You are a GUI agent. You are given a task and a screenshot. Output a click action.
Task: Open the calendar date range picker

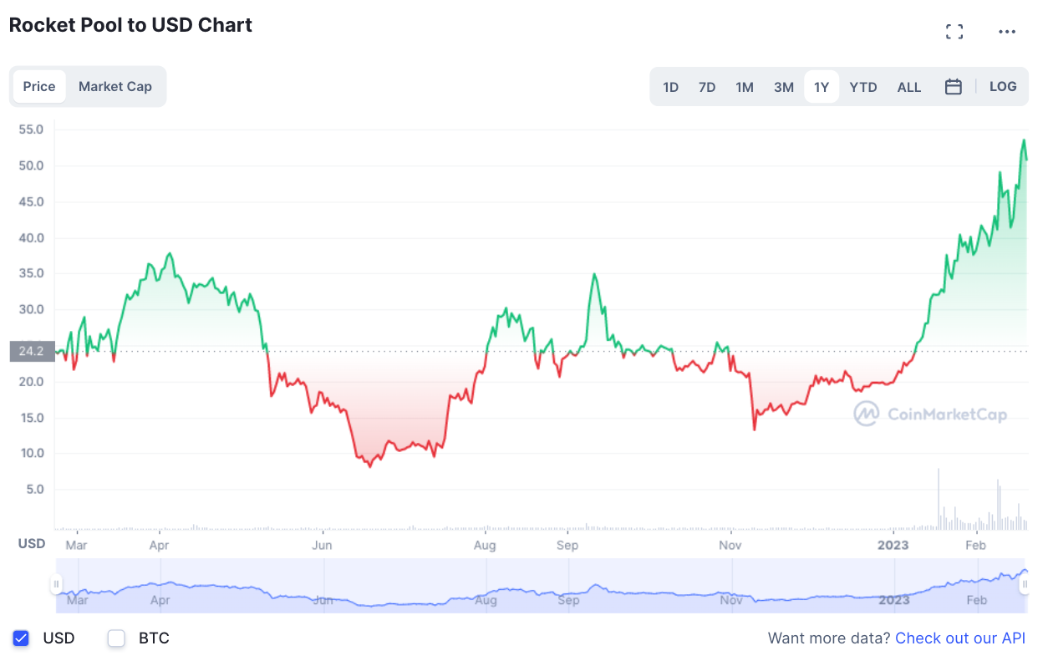(x=954, y=86)
